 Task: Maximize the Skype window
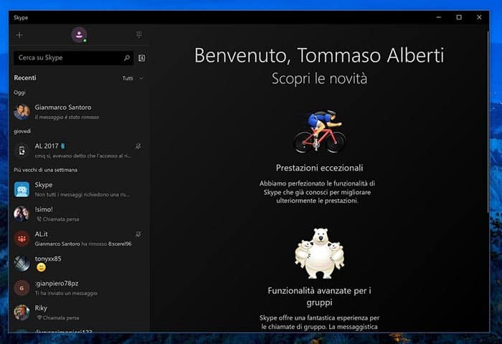[459, 17]
